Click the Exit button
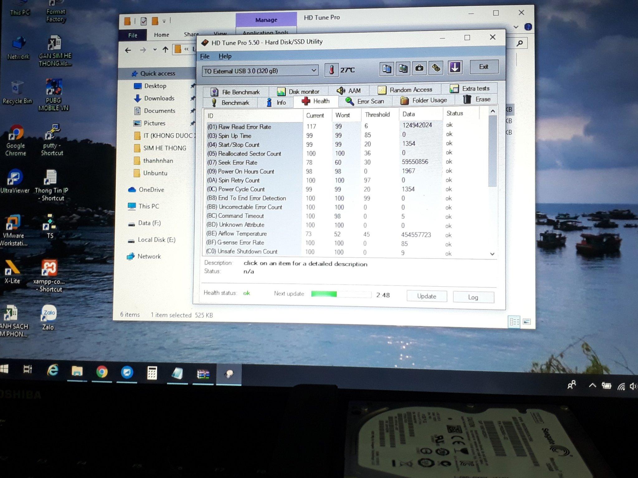This screenshot has width=638, height=478. click(x=484, y=67)
